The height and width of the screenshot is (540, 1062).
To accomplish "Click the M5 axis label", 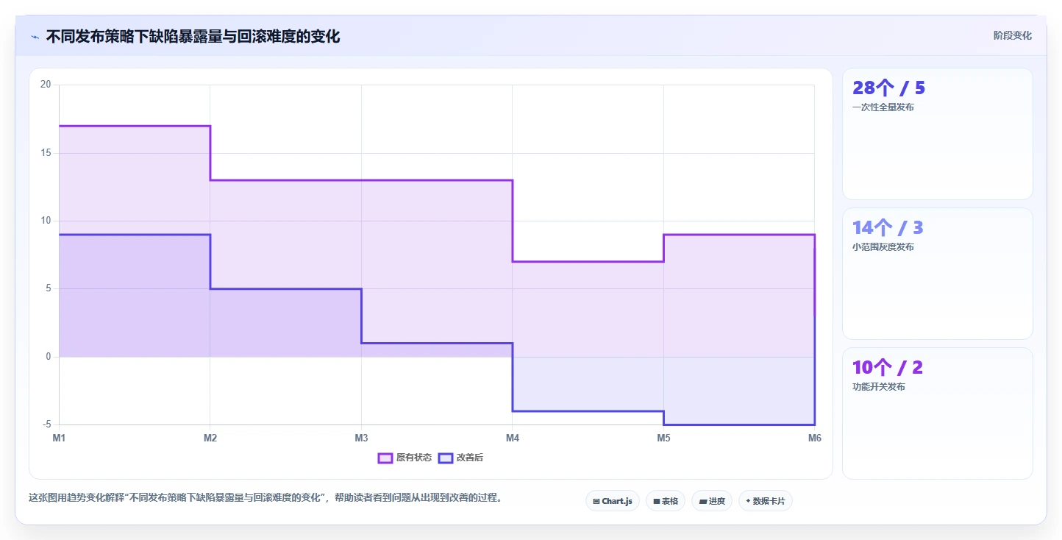I will tap(663, 438).
